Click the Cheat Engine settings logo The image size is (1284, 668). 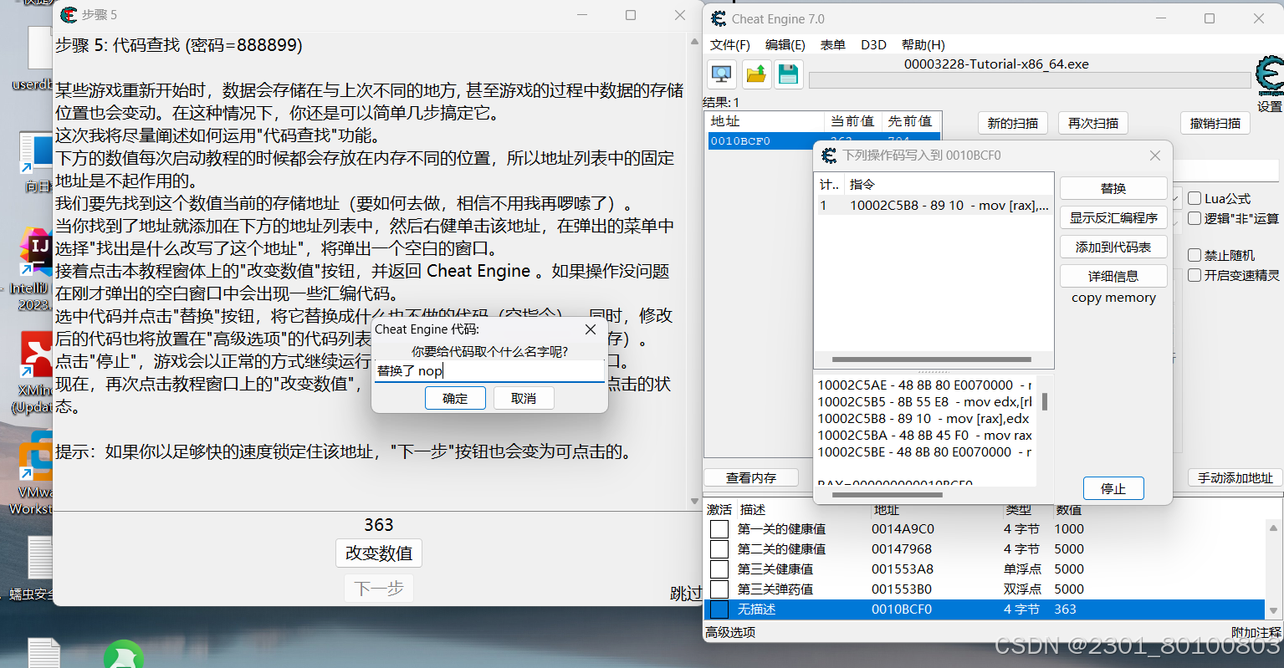pos(1269,77)
